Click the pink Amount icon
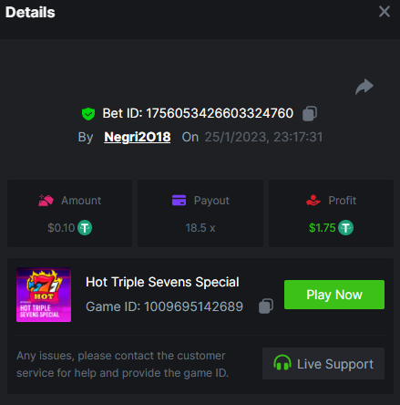 coord(46,201)
